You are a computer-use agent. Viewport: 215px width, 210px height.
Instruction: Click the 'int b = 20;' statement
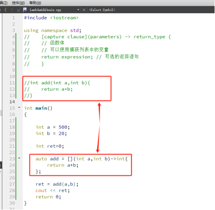[51, 134]
